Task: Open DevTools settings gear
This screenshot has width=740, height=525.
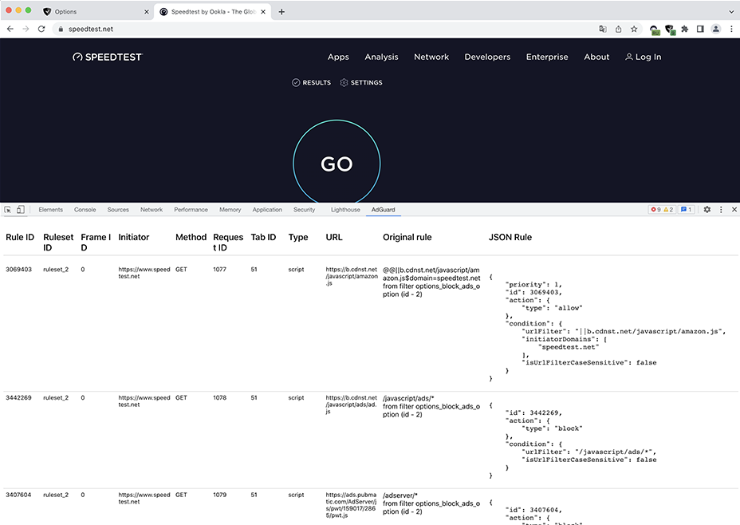Action: [x=707, y=209]
